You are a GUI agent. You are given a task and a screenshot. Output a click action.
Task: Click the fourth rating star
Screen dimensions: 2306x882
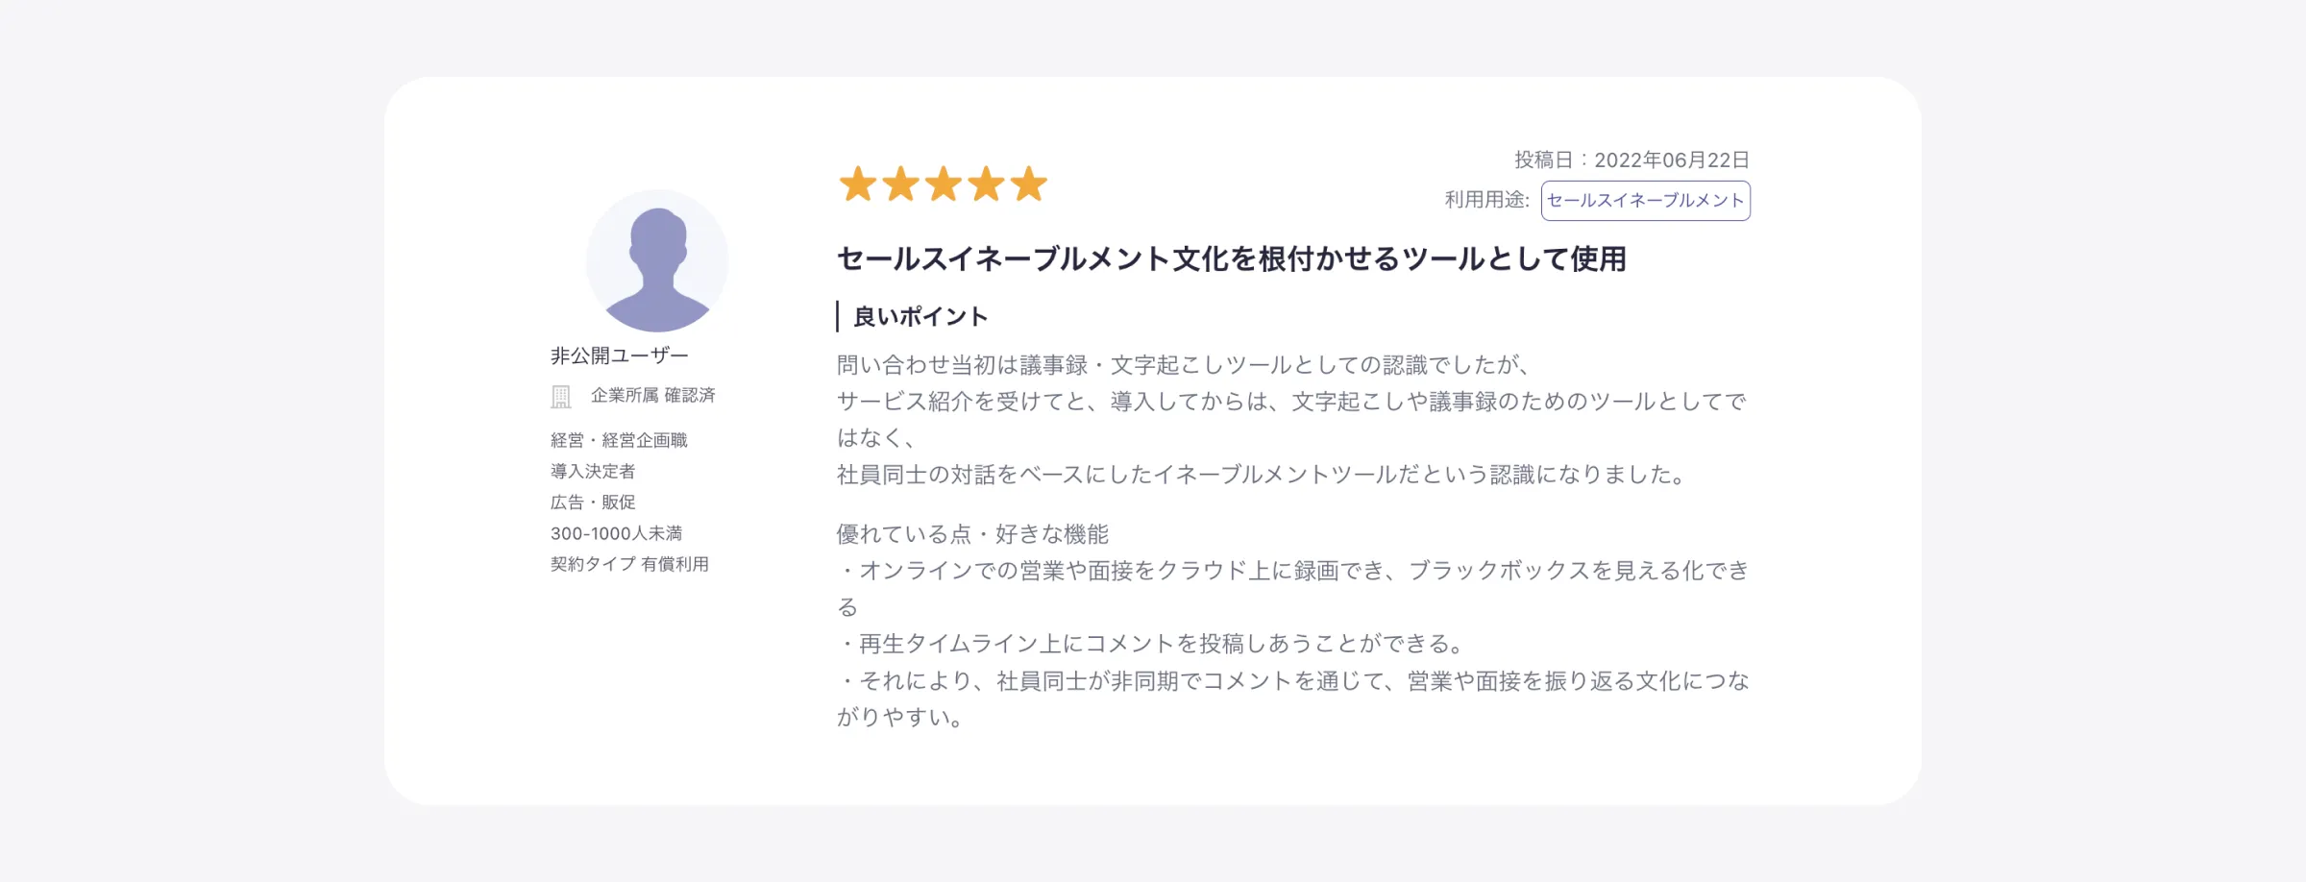pyautogui.click(x=986, y=184)
